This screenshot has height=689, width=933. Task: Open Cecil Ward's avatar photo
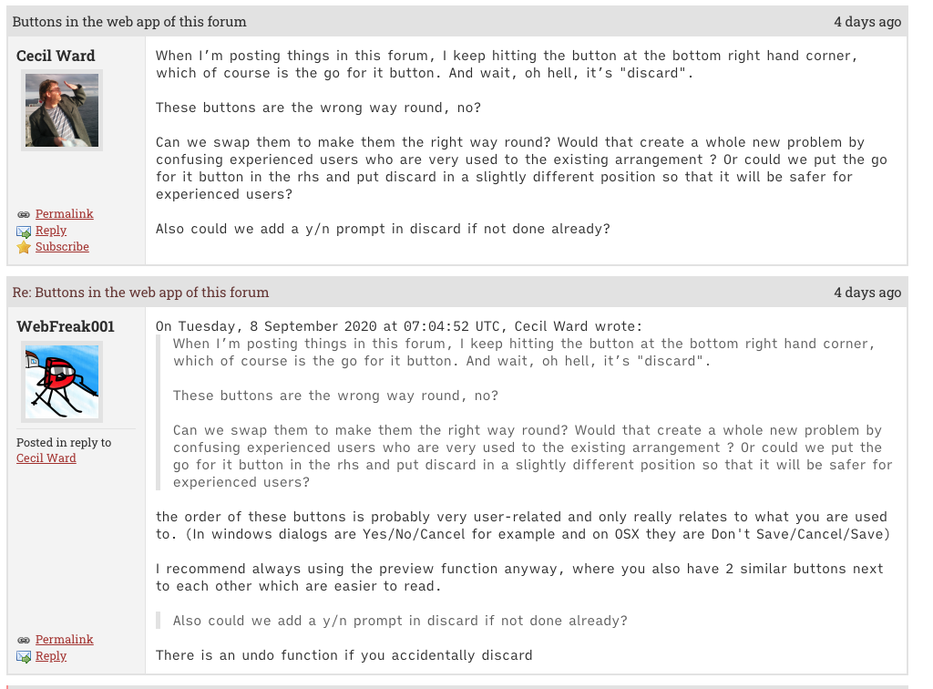pyautogui.click(x=62, y=110)
